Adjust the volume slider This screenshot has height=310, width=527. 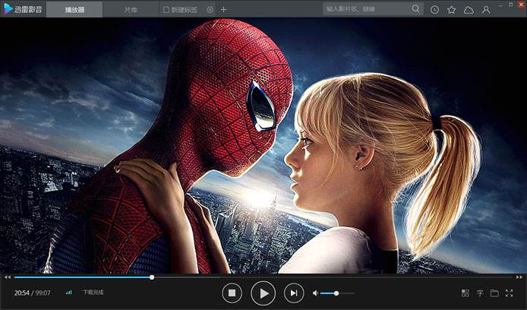[336, 293]
